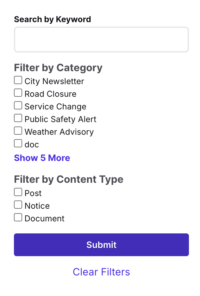Select the Service Change checkbox
This screenshot has height=296, width=200.
point(18,105)
